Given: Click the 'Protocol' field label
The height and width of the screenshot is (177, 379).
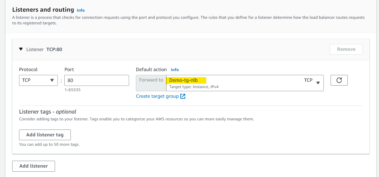Looking at the screenshot, I should (x=28, y=70).
